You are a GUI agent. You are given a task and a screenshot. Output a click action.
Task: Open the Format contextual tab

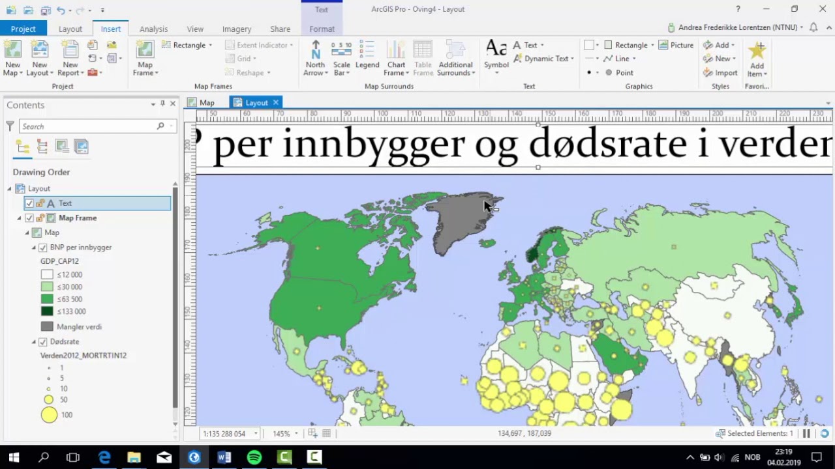point(322,29)
